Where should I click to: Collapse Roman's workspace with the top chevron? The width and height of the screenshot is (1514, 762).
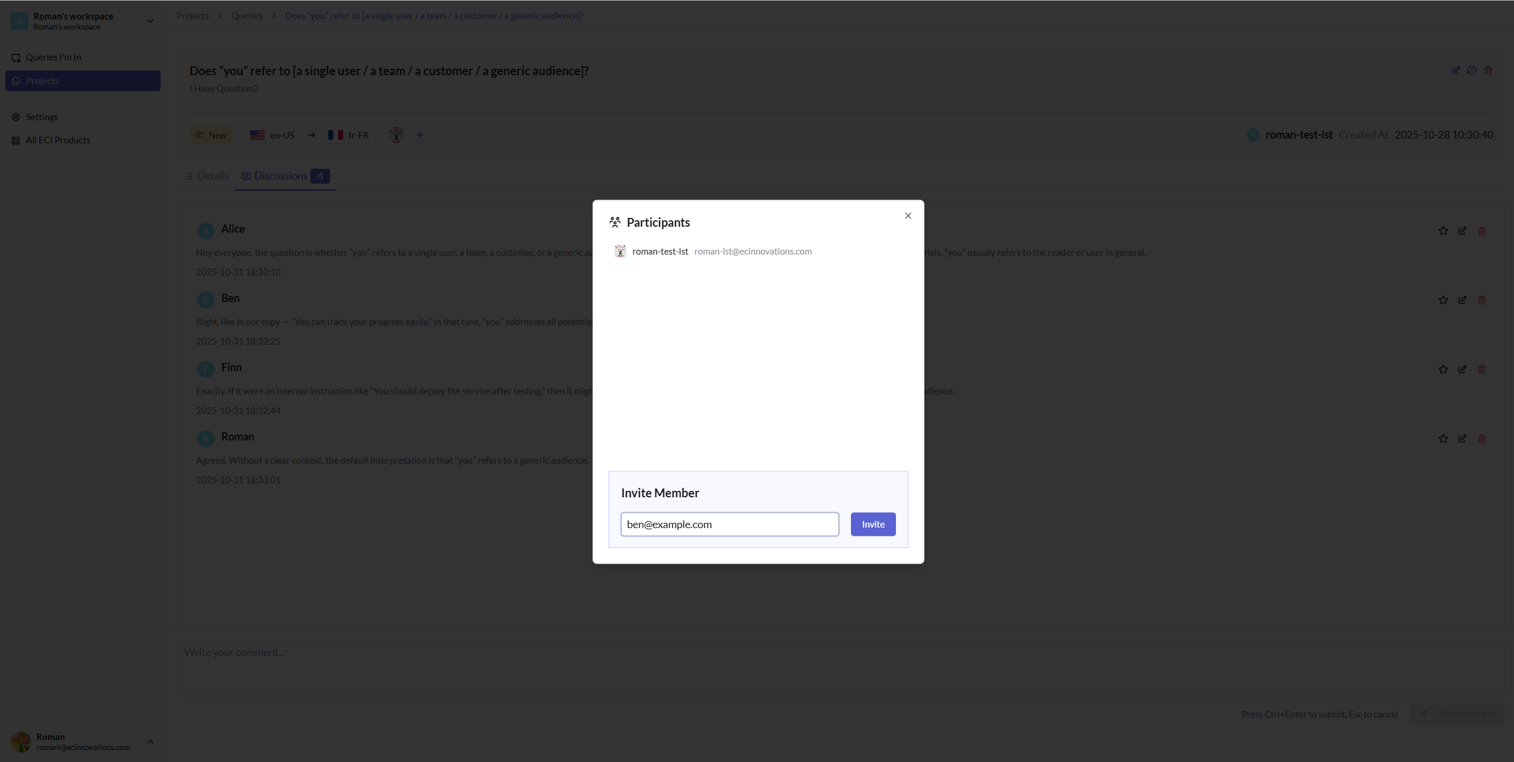coord(150,21)
